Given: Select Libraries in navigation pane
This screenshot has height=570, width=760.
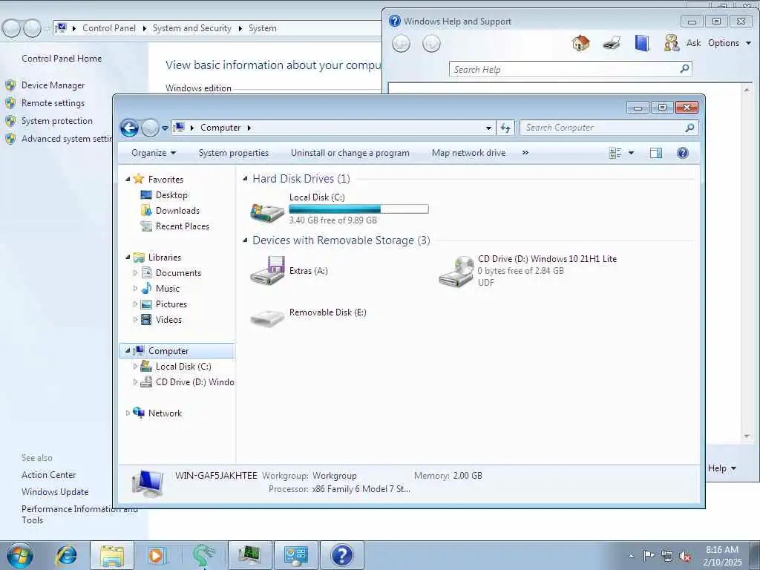Looking at the screenshot, I should [164, 258].
